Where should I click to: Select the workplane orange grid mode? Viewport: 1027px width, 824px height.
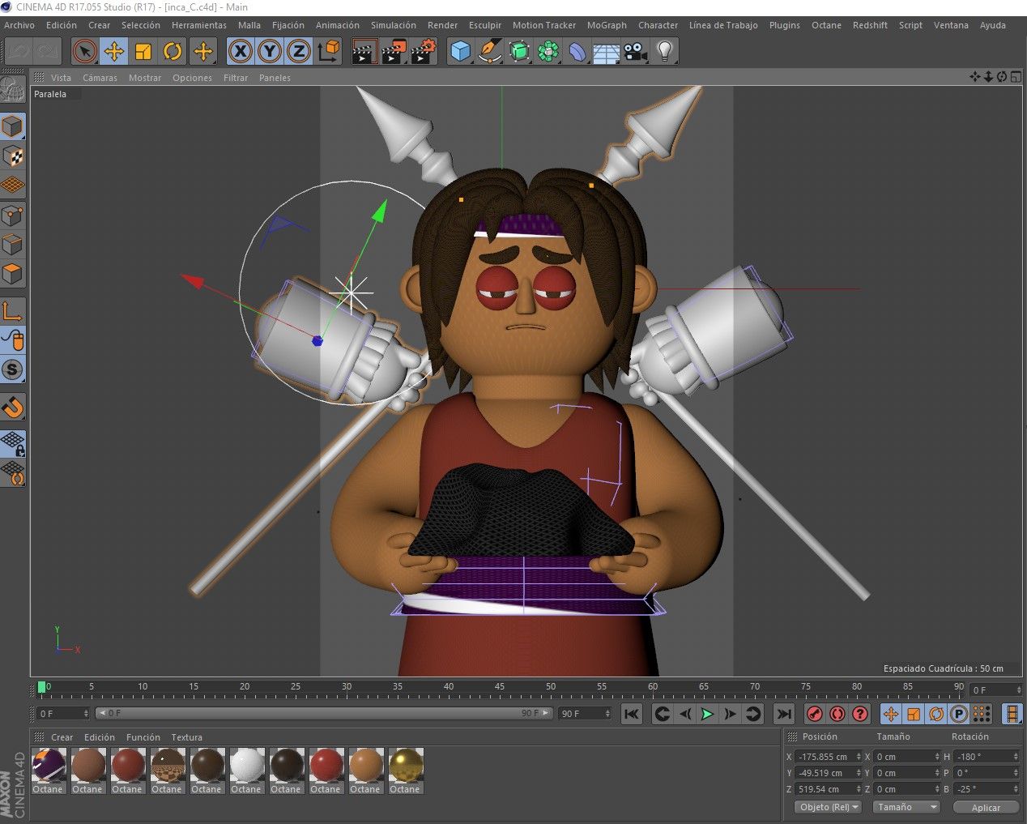click(13, 186)
